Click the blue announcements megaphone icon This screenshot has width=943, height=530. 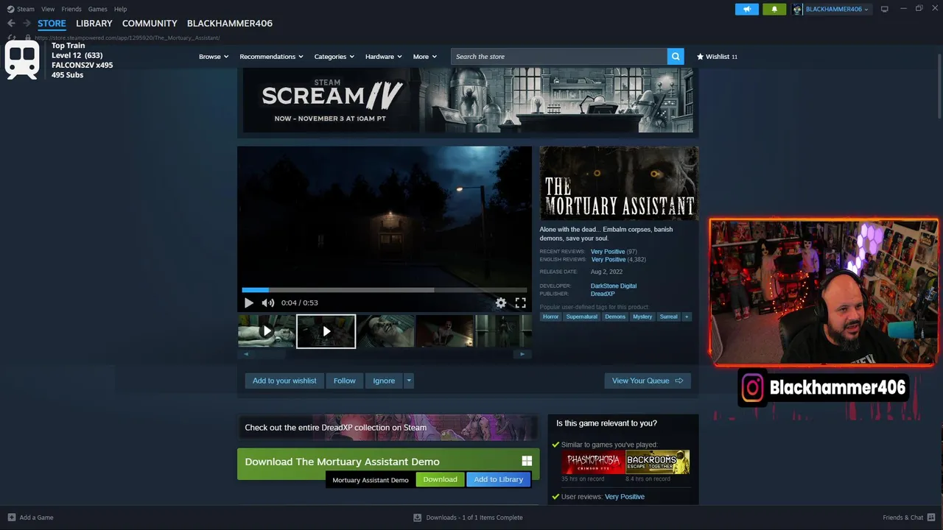point(746,9)
